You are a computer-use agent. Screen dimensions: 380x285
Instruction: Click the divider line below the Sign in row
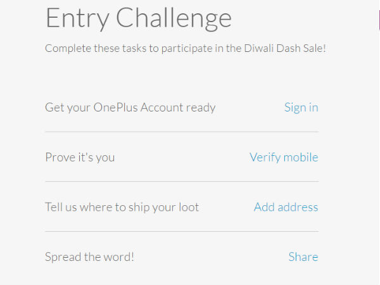click(x=181, y=132)
